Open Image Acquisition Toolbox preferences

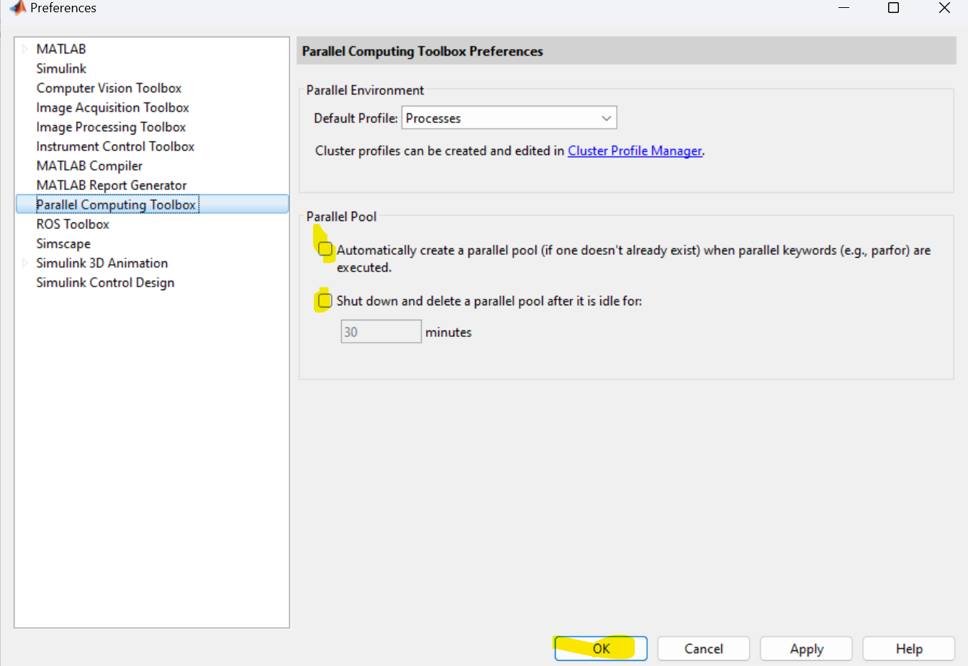pos(112,107)
